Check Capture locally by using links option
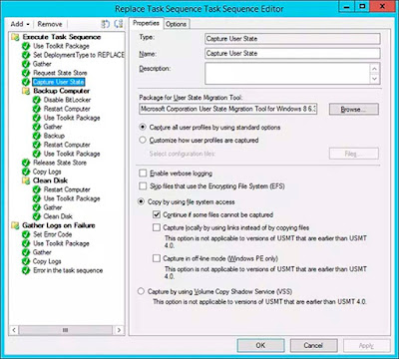 [157, 227]
